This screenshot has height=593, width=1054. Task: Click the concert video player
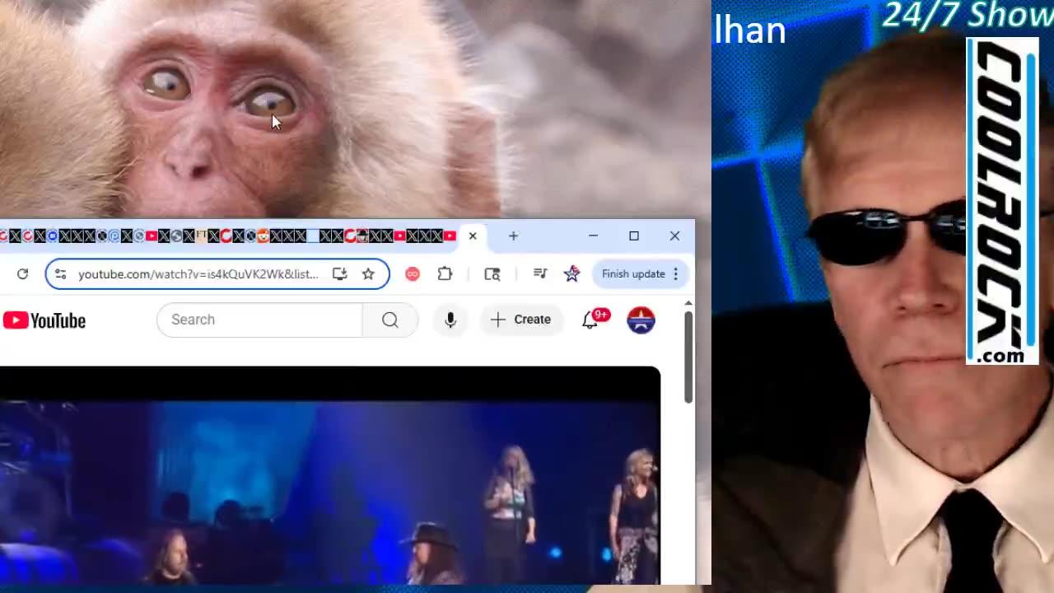[329, 476]
